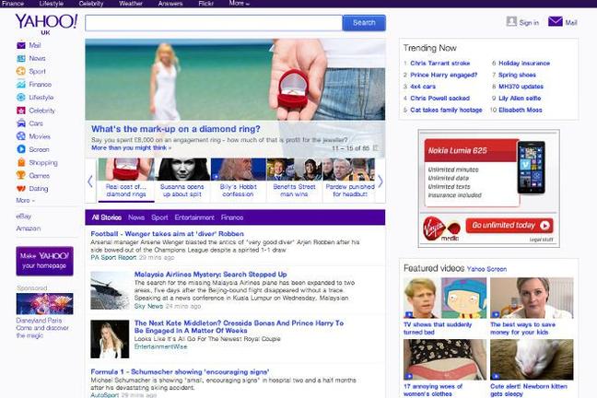Click 'More than you might think' link
This screenshot has height=398, width=597.
click(131, 147)
